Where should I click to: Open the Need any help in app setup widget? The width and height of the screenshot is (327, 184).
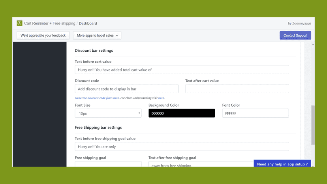(x=282, y=164)
